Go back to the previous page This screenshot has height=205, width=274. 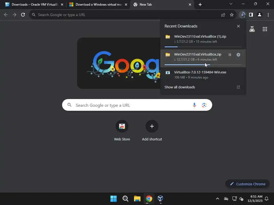(x=6, y=15)
